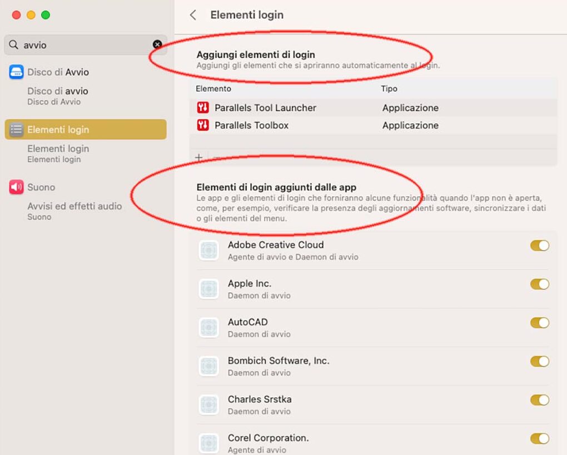
Task: Disable the Adobe Creative Cloud login item
Action: [x=539, y=245]
